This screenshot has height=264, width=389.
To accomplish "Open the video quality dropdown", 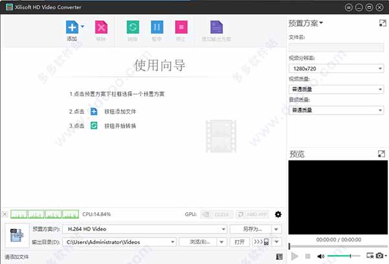I will (336, 89).
